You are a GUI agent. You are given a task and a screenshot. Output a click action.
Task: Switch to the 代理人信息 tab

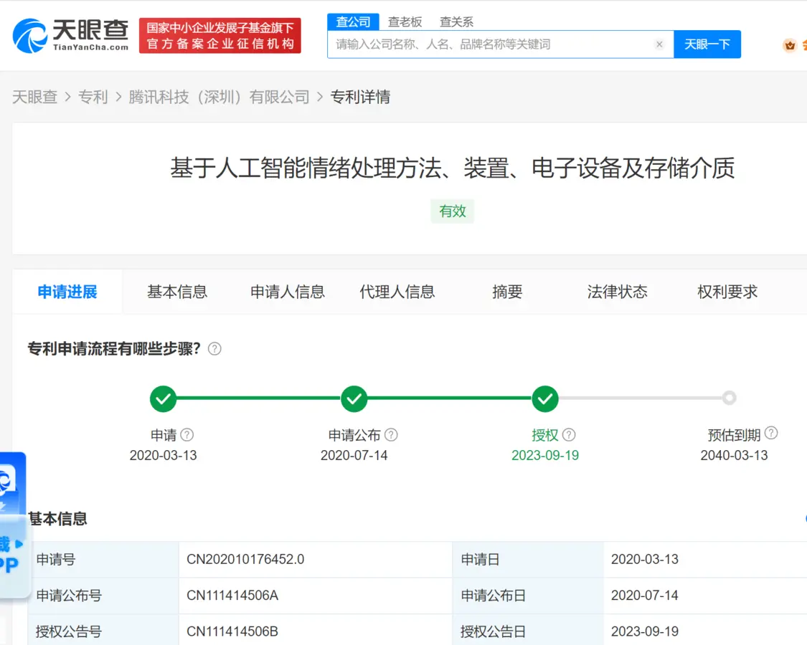click(x=397, y=292)
